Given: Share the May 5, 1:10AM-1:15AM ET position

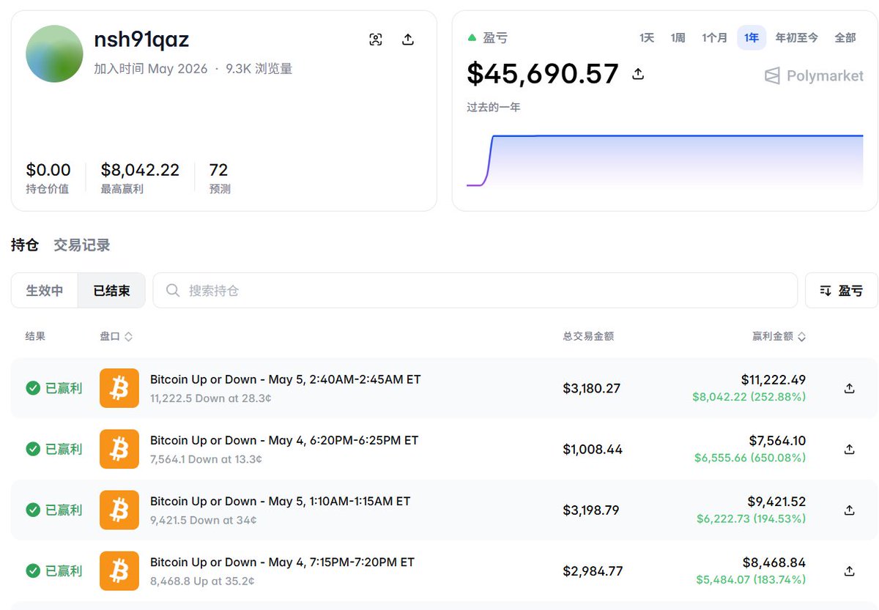Looking at the screenshot, I should (x=849, y=510).
